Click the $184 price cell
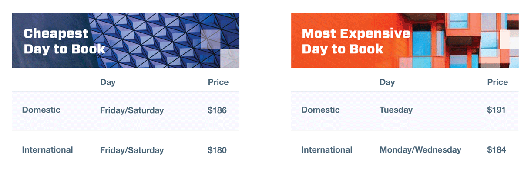Image resolution: width=531 pixels, height=182 pixels. (x=497, y=150)
